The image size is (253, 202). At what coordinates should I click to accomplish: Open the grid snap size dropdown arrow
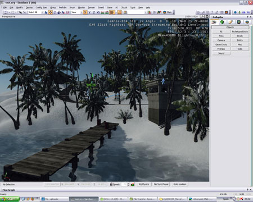click(116, 12)
